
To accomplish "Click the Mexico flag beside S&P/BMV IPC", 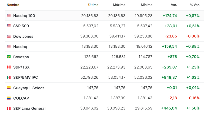I will (x=9, y=77).
